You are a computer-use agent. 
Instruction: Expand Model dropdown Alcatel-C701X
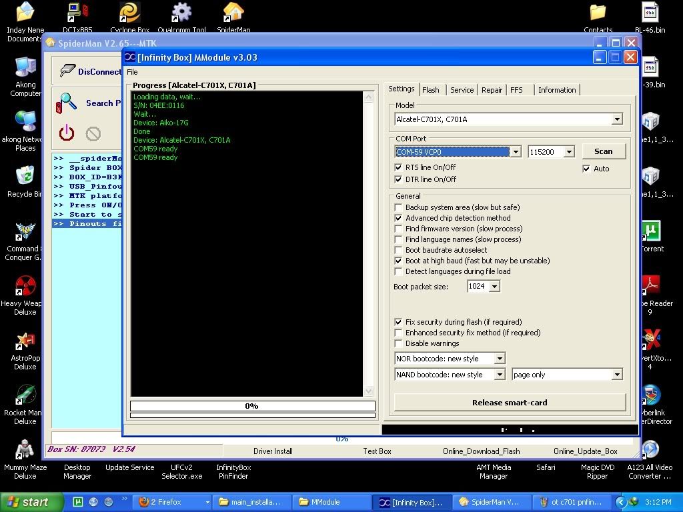[617, 119]
